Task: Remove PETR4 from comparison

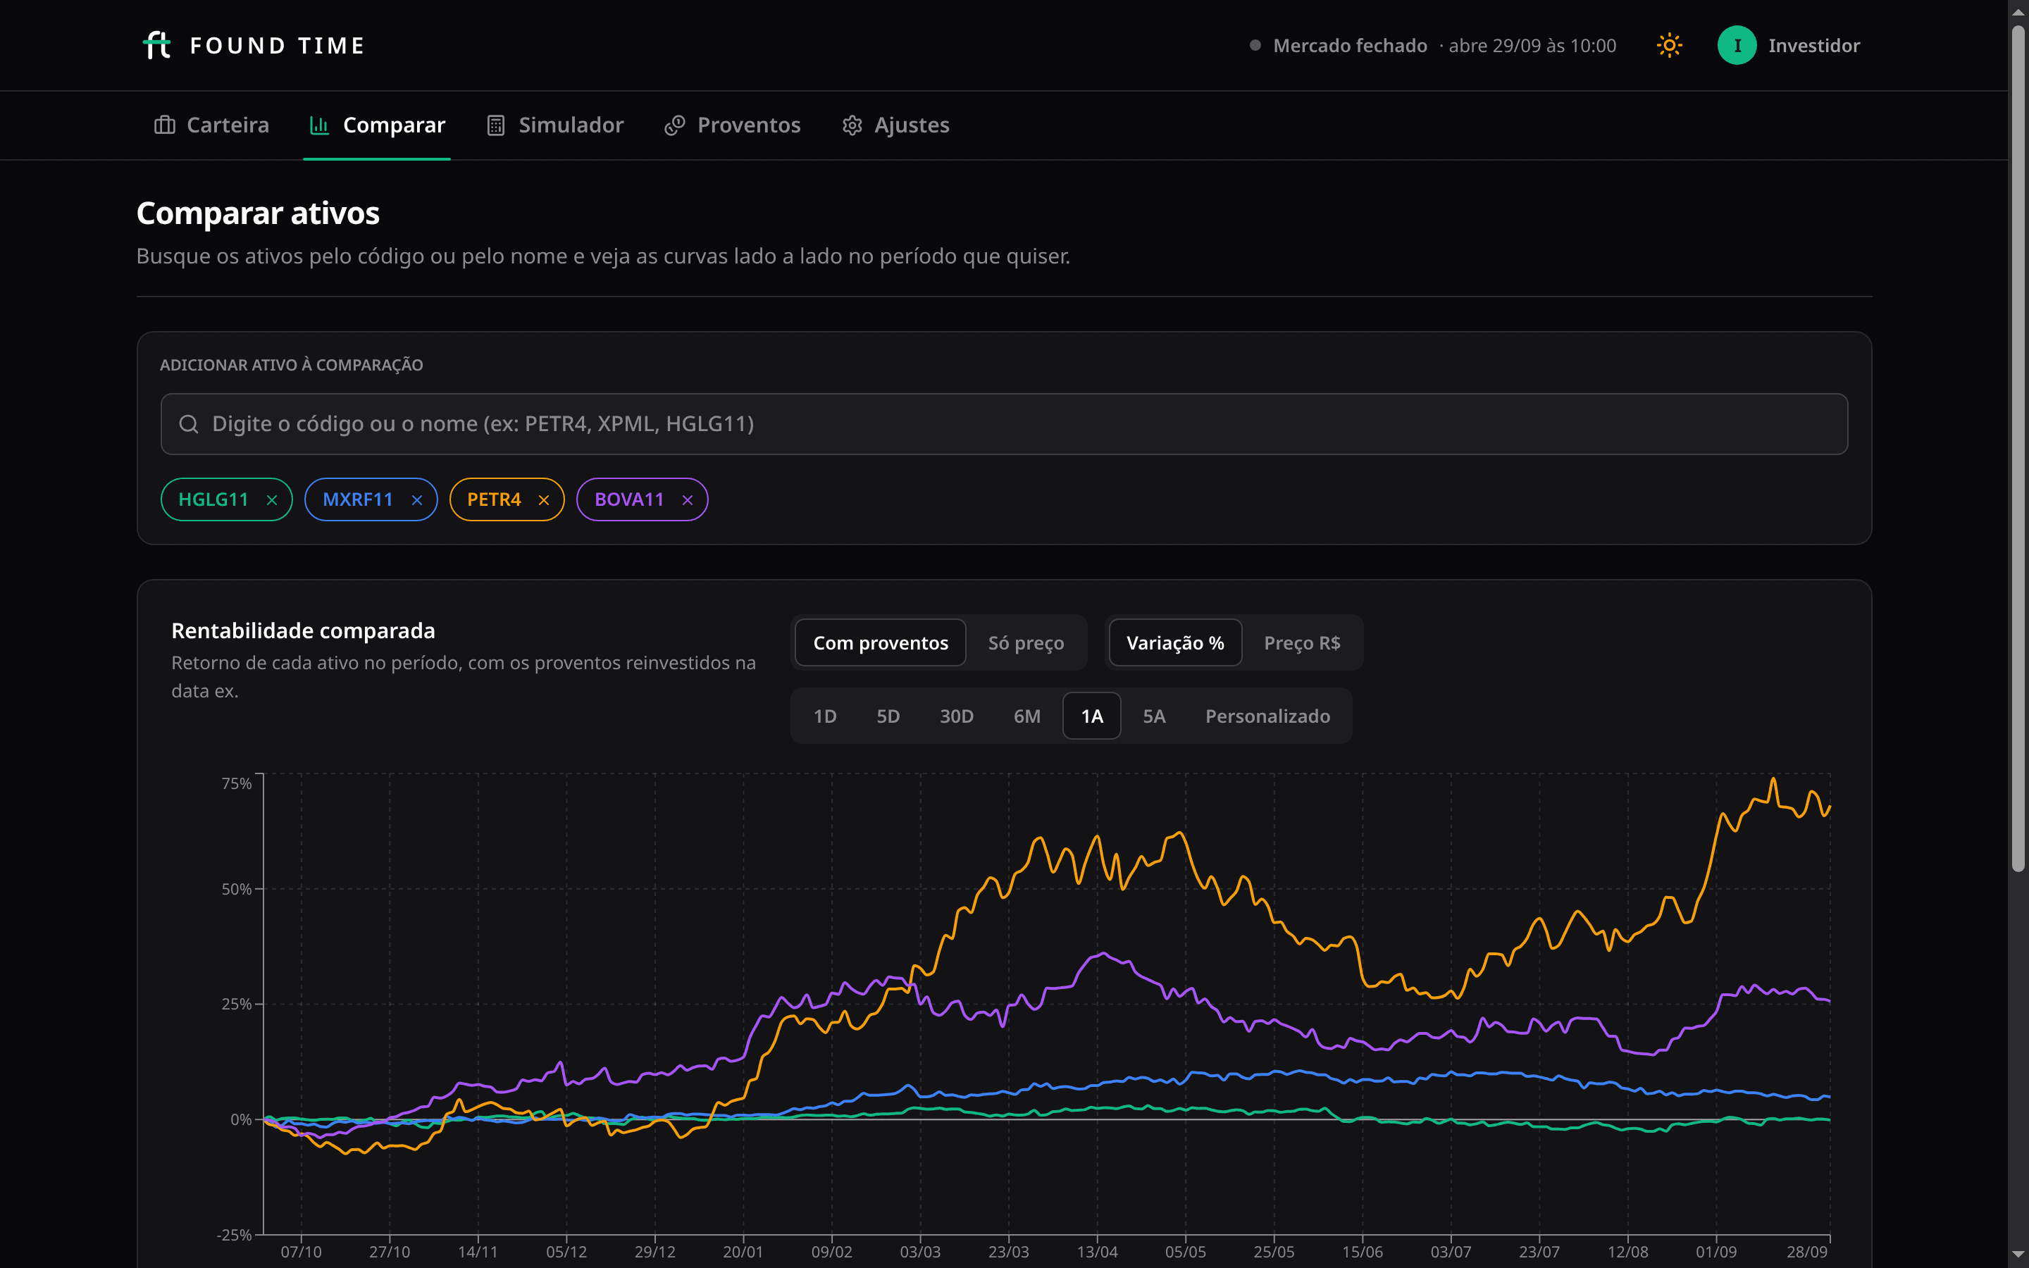Action: (x=543, y=500)
